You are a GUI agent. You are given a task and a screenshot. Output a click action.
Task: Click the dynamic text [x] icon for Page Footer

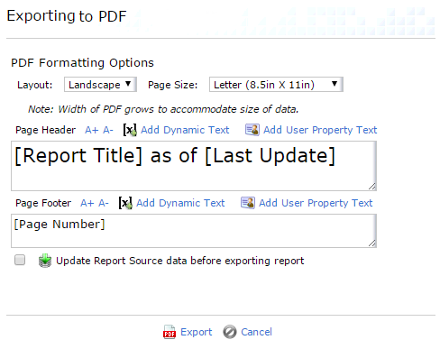pos(125,203)
